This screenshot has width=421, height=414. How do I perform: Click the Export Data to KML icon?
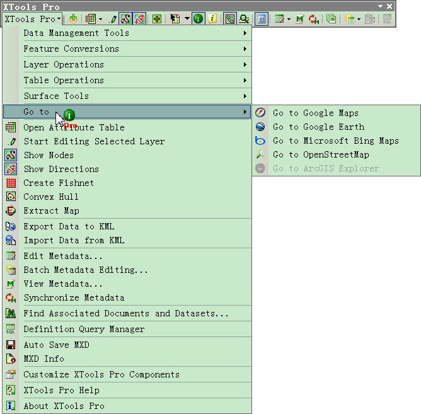(x=11, y=227)
